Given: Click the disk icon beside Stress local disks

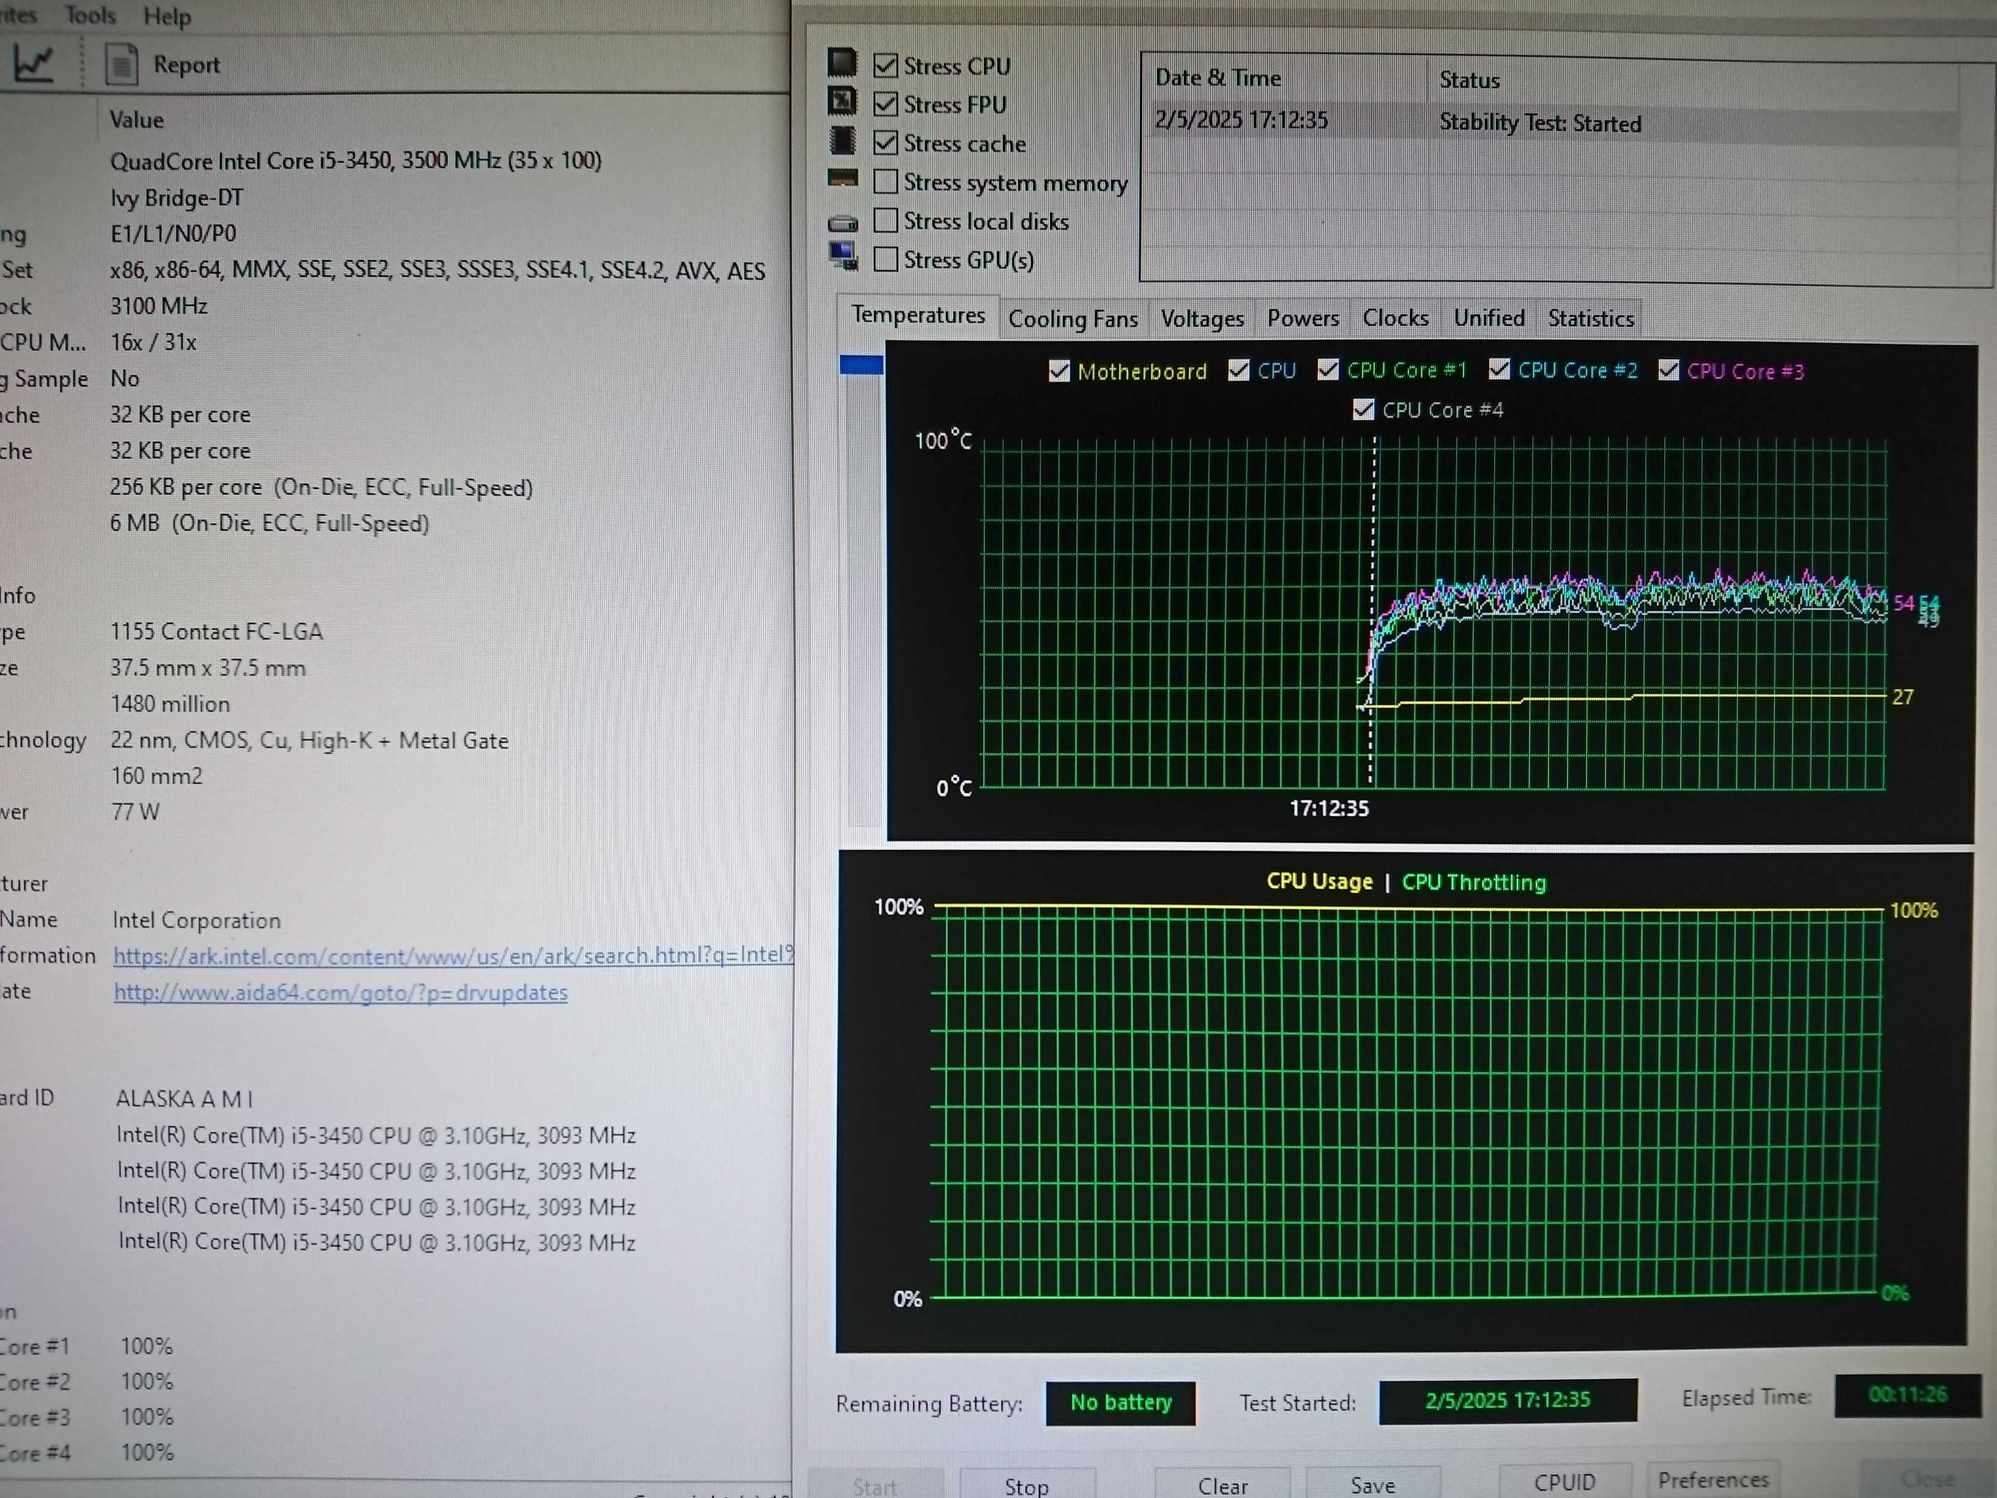Looking at the screenshot, I should tap(842, 222).
